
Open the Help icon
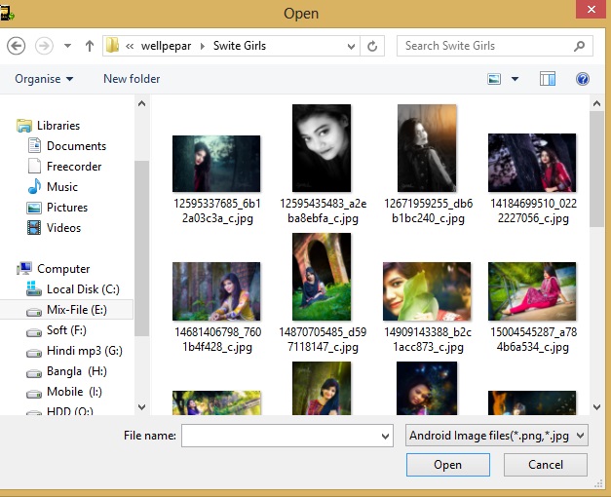pos(583,79)
